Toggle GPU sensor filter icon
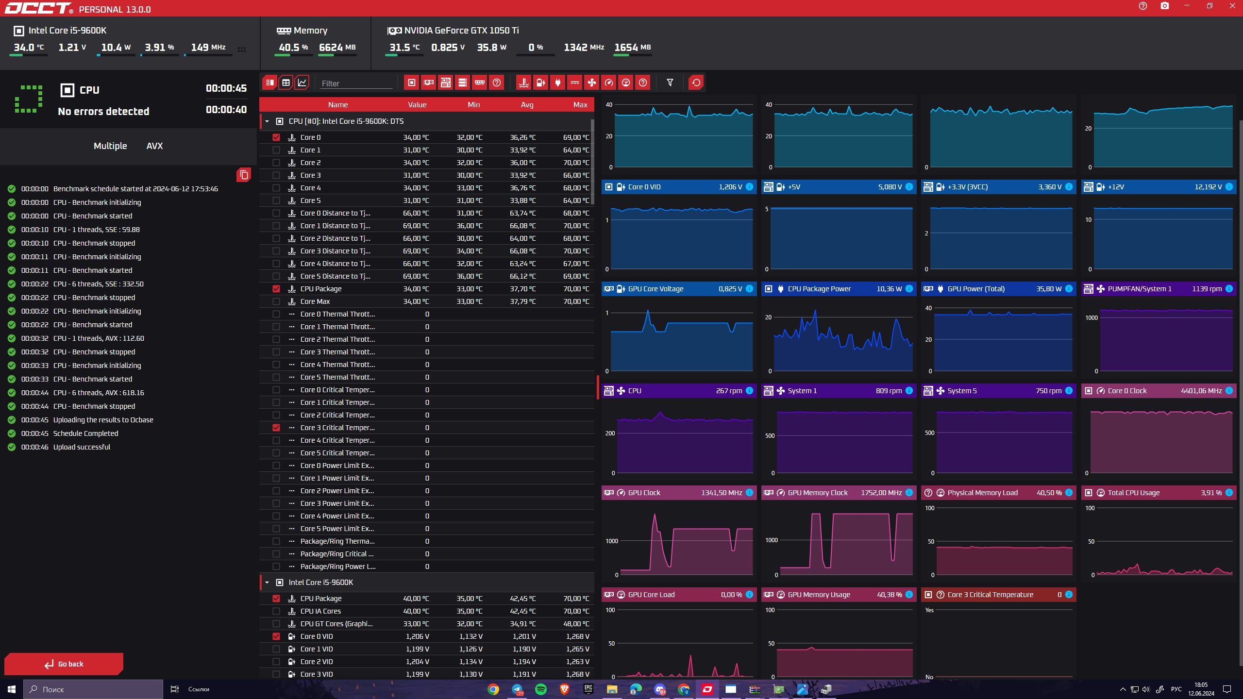The width and height of the screenshot is (1243, 699). [x=428, y=83]
